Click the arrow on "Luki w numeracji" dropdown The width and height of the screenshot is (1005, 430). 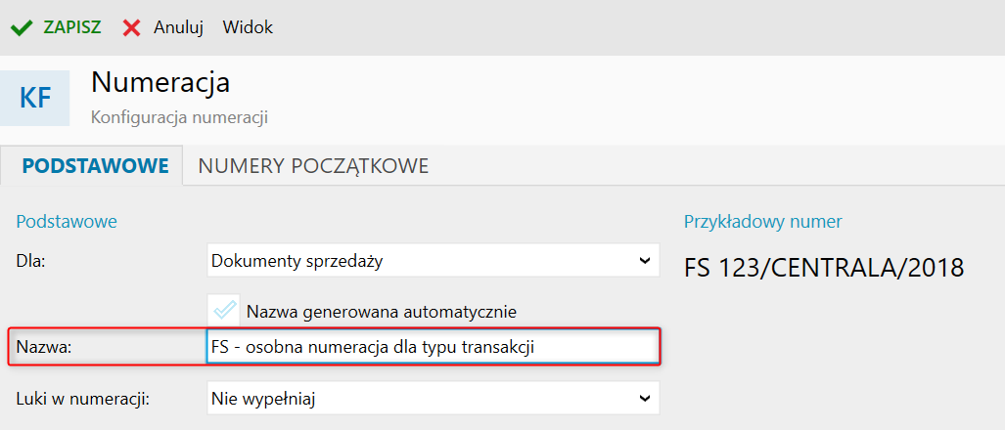click(644, 398)
